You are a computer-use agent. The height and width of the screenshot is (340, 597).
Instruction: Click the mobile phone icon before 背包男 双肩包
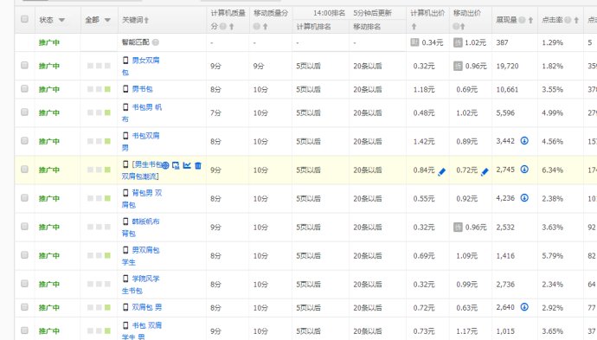point(125,193)
